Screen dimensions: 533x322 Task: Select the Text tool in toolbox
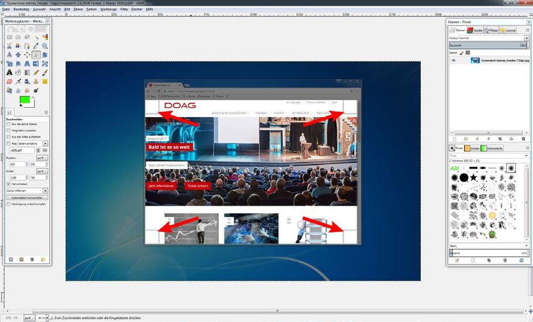[x=9, y=72]
